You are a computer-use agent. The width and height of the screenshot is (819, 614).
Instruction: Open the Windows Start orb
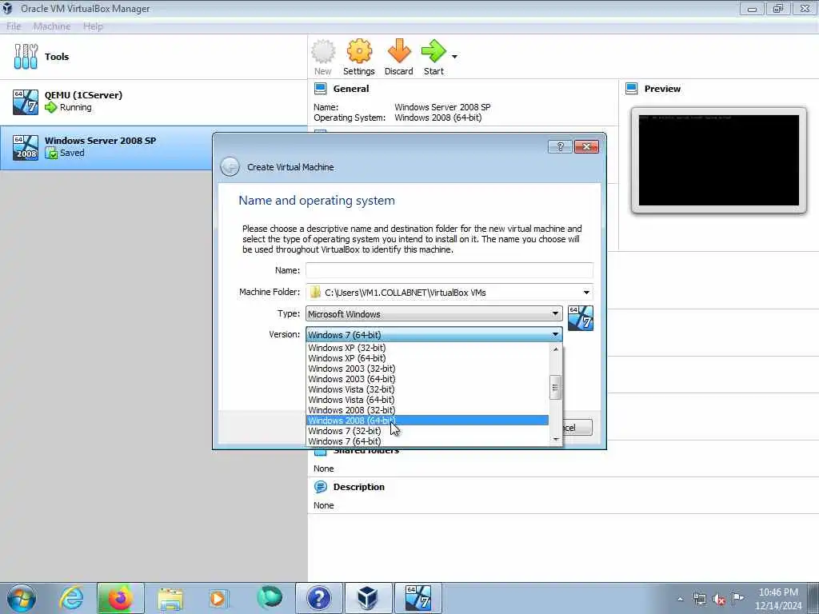tap(22, 598)
